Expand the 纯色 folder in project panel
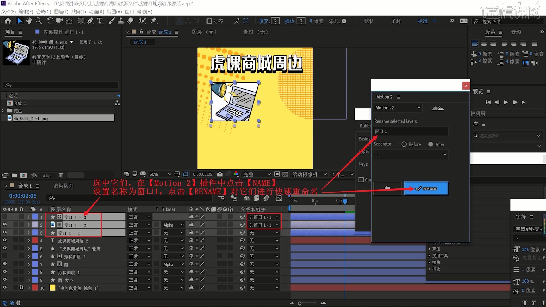Image resolution: width=546 pixels, height=307 pixels. coord(3,110)
